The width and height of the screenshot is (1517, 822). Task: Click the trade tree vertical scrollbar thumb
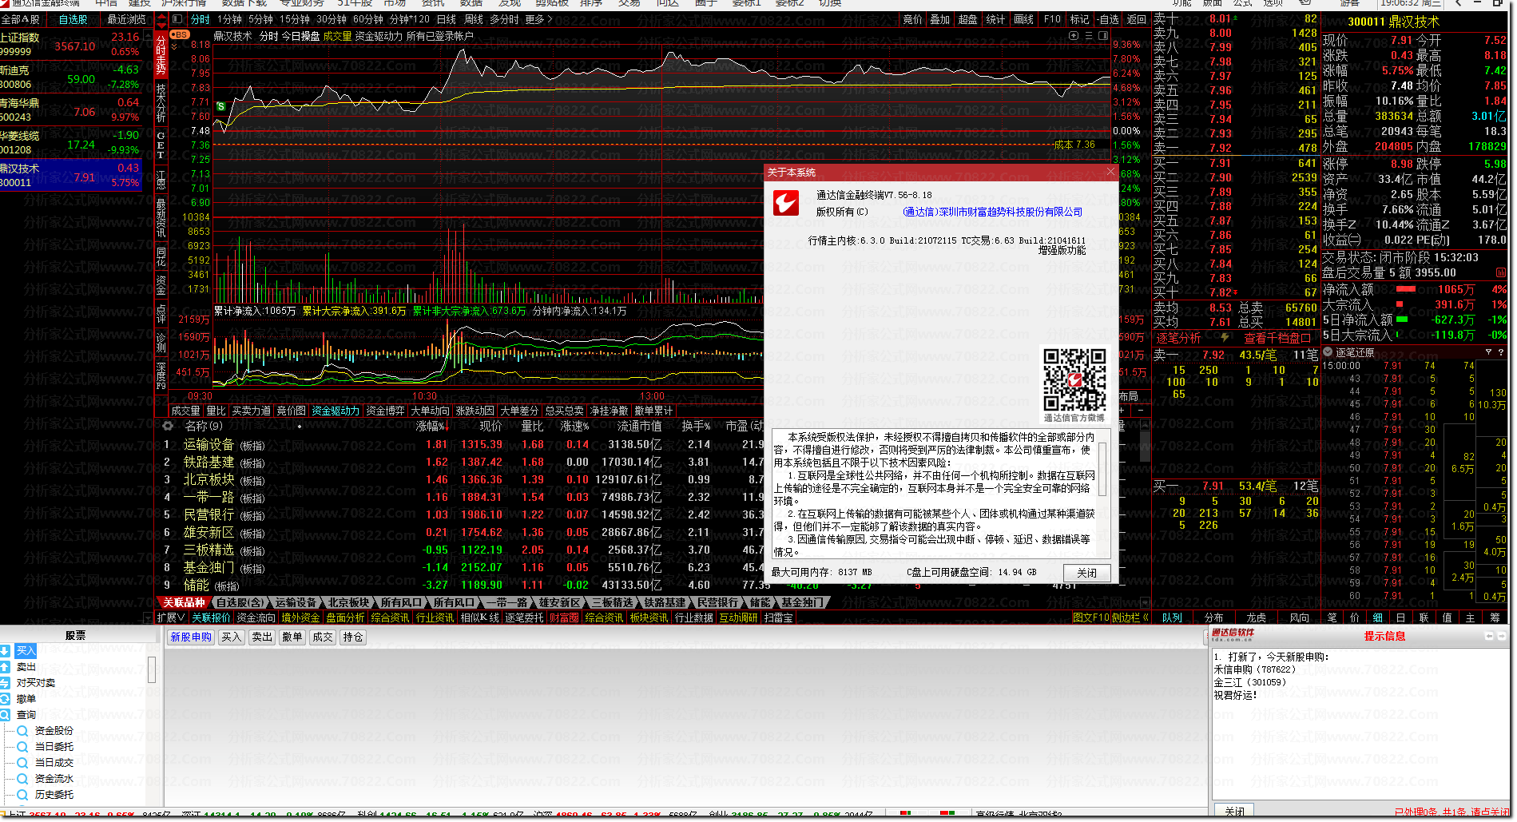pyautogui.click(x=151, y=670)
